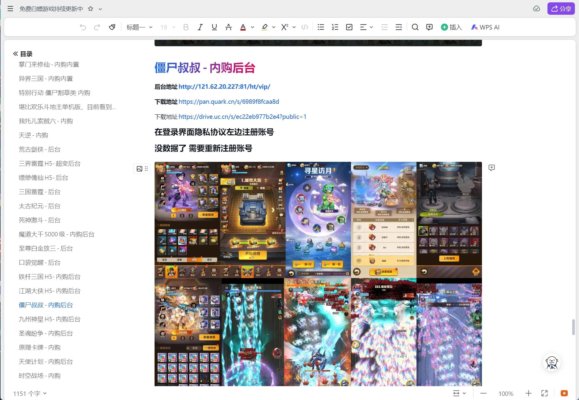
Task: Expand the superscript options arrow
Action: [294, 27]
